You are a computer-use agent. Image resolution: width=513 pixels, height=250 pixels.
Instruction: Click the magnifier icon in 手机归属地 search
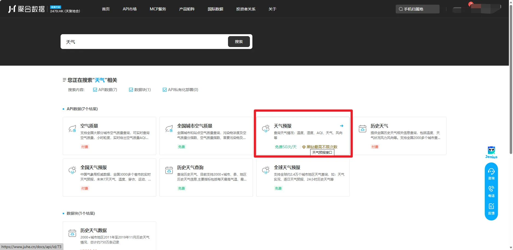point(401,9)
